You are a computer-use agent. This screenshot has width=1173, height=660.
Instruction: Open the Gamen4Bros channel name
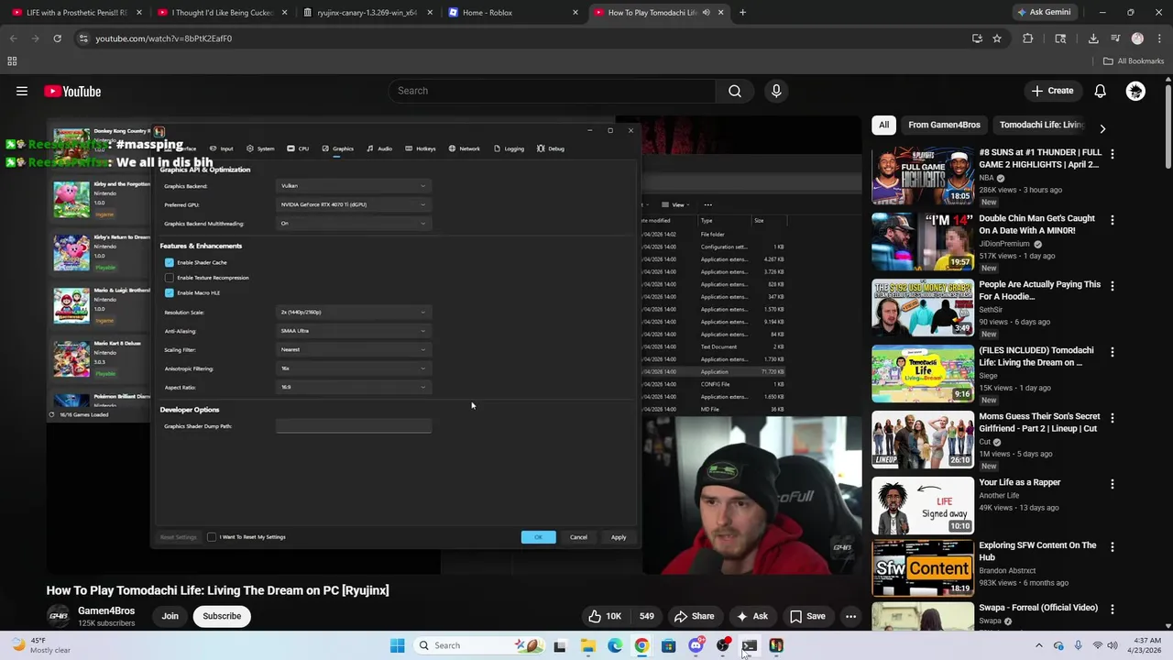click(106, 610)
